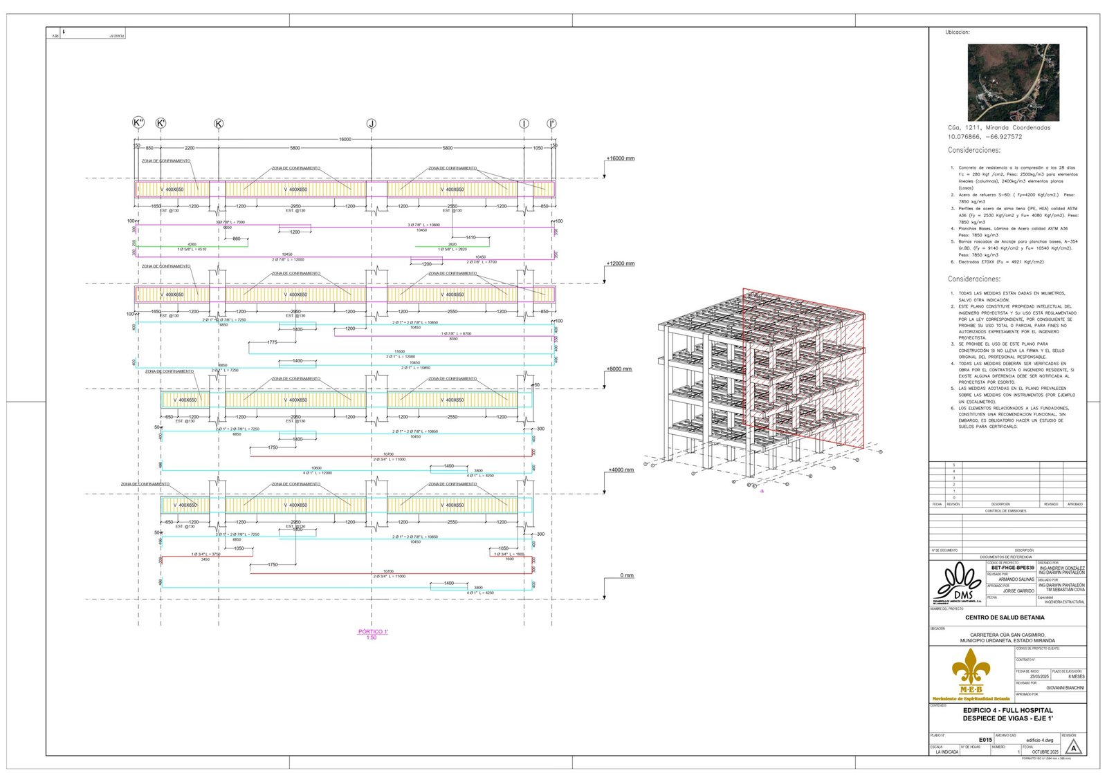Click LA INDICADA scale value

pos(946,752)
